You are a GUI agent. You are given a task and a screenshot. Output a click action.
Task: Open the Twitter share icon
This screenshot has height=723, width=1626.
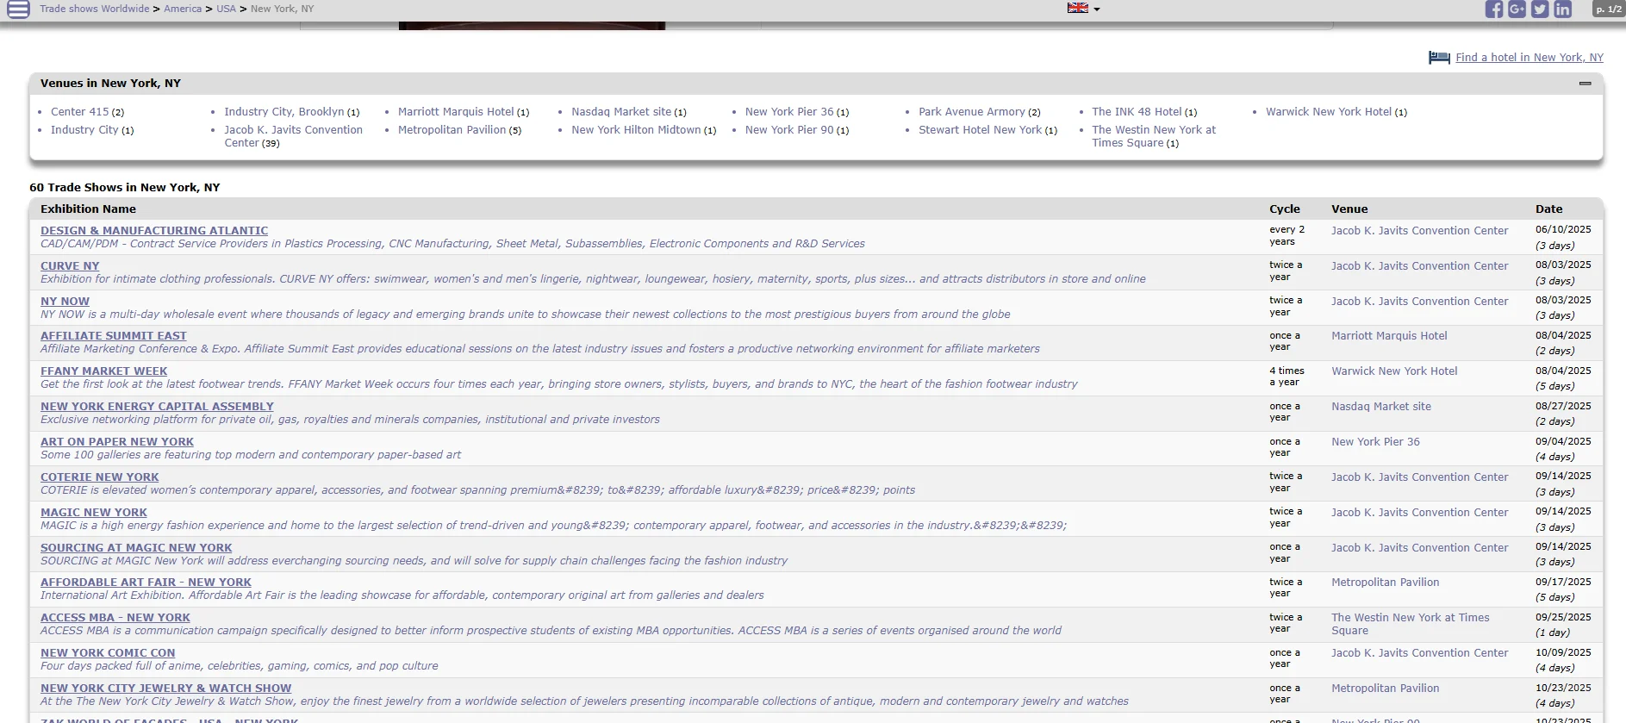[x=1540, y=9]
